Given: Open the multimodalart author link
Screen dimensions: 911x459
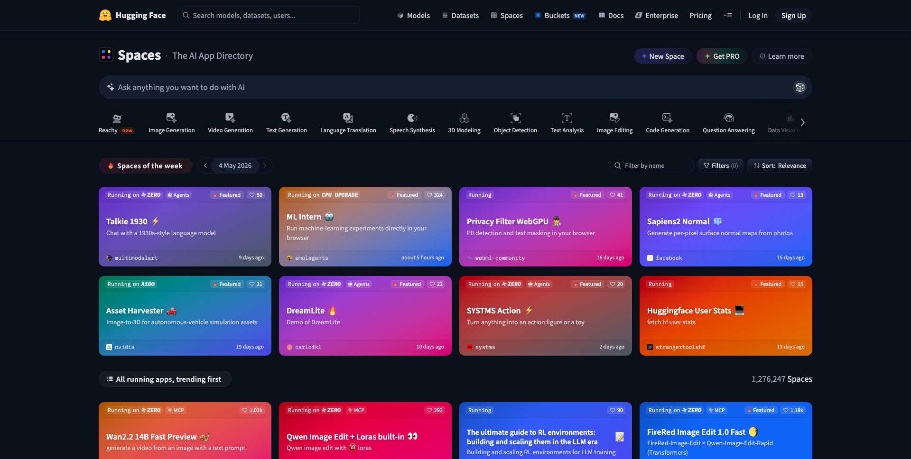Looking at the screenshot, I should tap(132, 258).
